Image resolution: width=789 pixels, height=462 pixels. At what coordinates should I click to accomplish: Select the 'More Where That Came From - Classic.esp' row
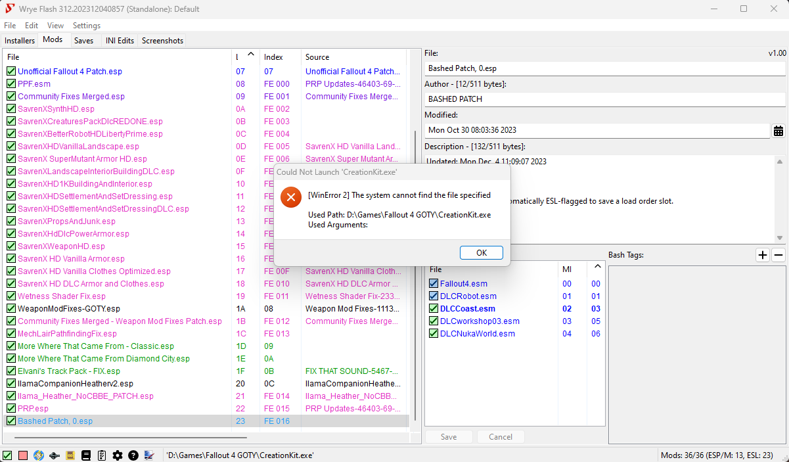pos(96,346)
